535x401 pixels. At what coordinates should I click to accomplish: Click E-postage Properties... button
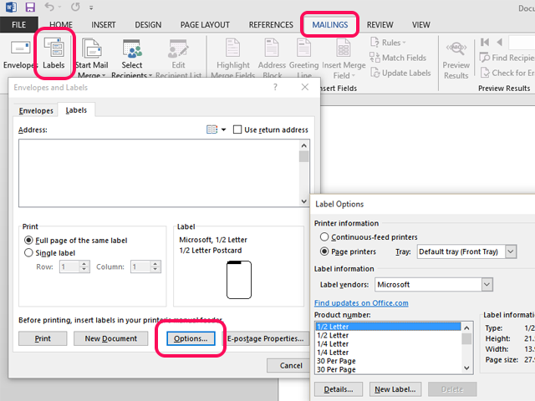(265, 338)
